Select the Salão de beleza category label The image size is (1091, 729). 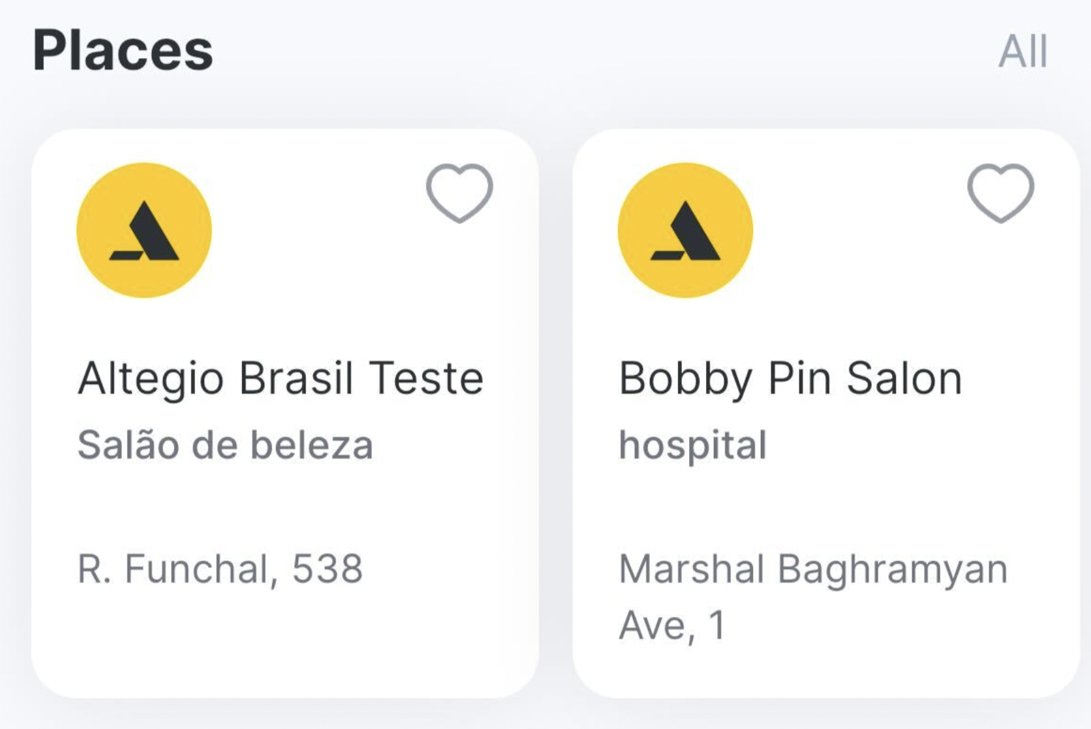[225, 445]
